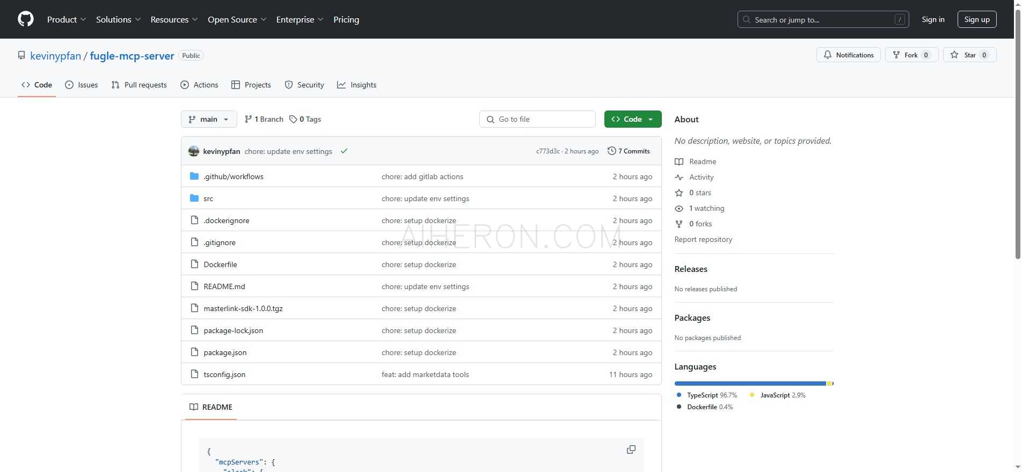This screenshot has height=472, width=1022.
Task: Click the history clock icon by 7 Commits
Action: (x=611, y=151)
